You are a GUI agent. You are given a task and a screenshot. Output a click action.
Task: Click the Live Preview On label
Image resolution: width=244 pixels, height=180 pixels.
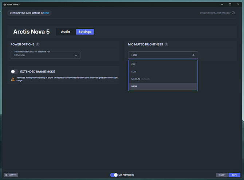[126, 175]
